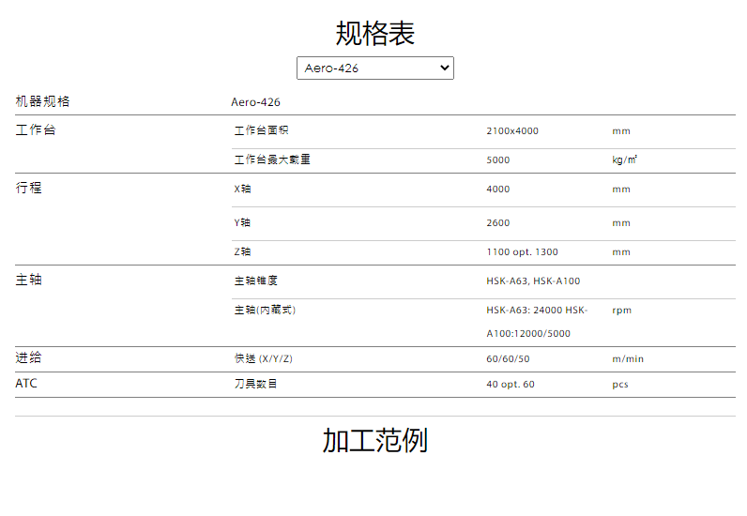
Task: Click the 加工范例 heading
Action: click(x=375, y=440)
